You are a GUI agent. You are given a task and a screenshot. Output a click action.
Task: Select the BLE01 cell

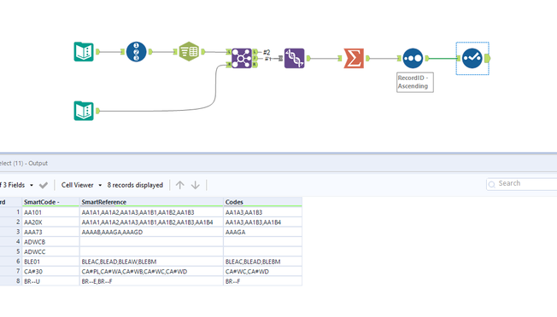(50, 262)
